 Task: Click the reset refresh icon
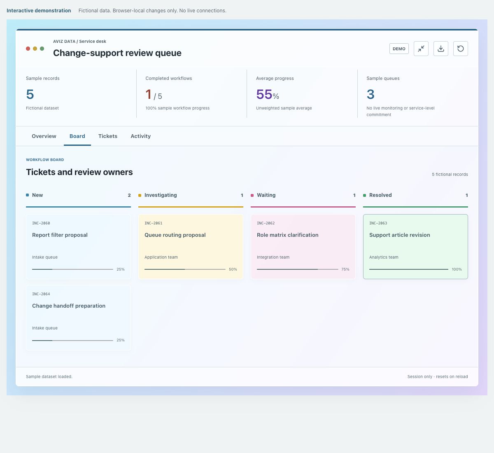[x=461, y=49]
